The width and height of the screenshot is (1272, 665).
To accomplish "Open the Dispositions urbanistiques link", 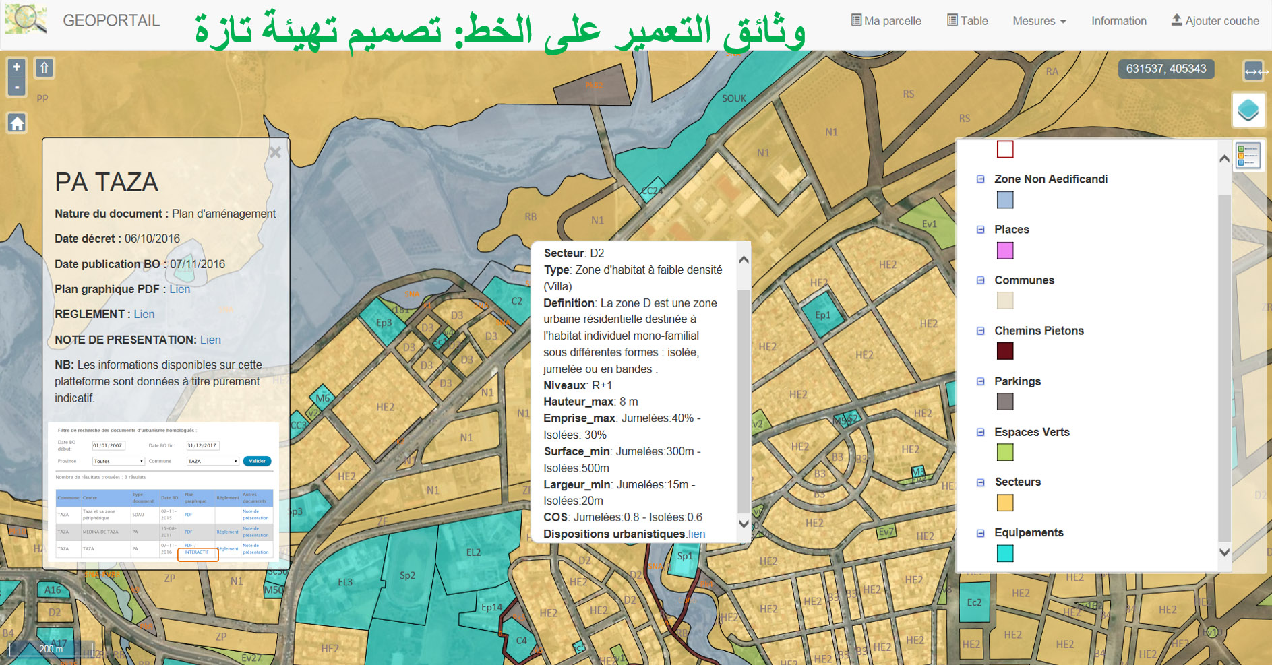I will click(696, 534).
